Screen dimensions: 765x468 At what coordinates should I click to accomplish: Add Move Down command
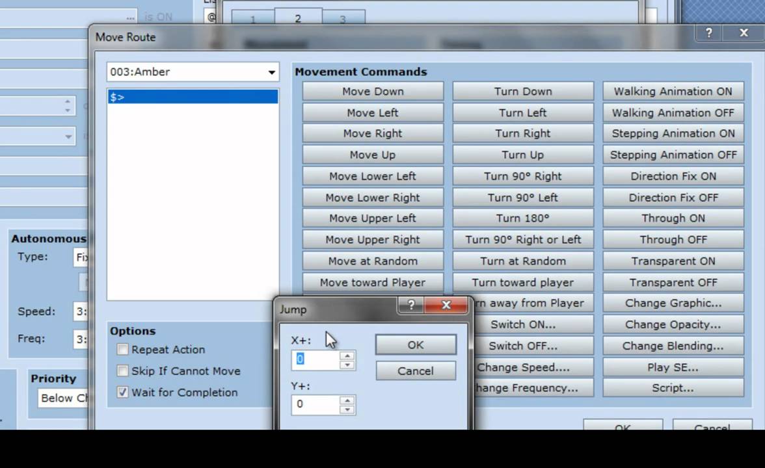click(x=373, y=91)
